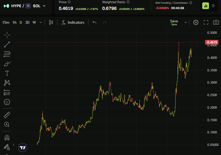
Task: Open candlestick chart style selector
Action: pyautogui.click(x=51, y=22)
